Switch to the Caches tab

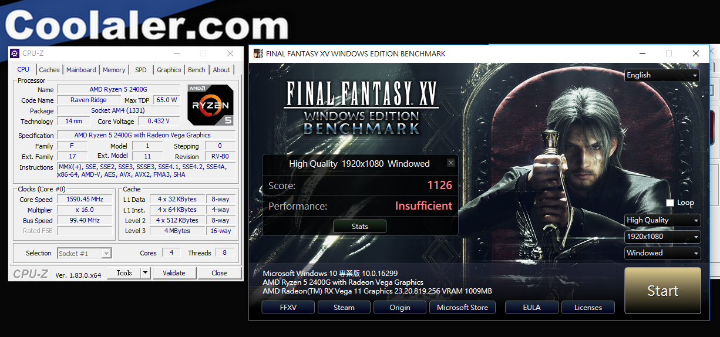(x=49, y=70)
